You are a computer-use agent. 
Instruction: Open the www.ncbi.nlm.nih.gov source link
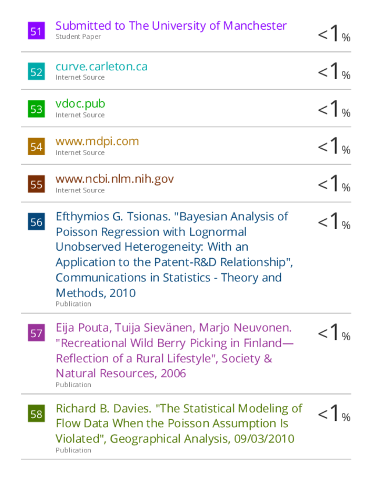(115, 179)
